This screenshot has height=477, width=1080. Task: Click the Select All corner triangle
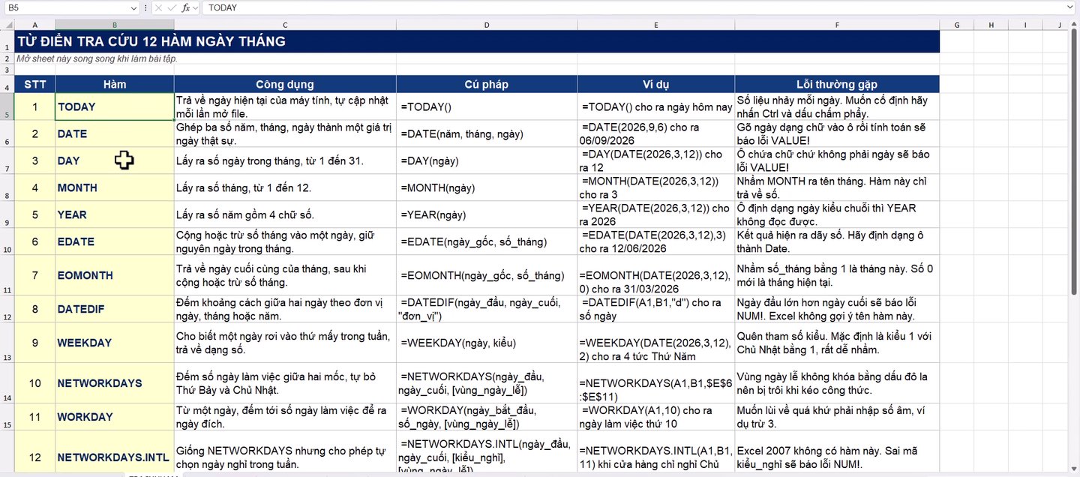click(x=7, y=25)
